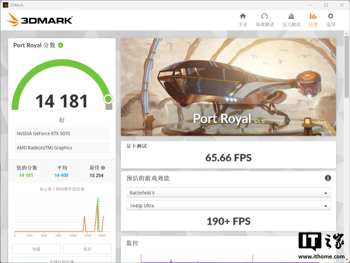Switch to the 压力测试 tab label
Viewport: 350px width, 263px height.
[x=291, y=25]
